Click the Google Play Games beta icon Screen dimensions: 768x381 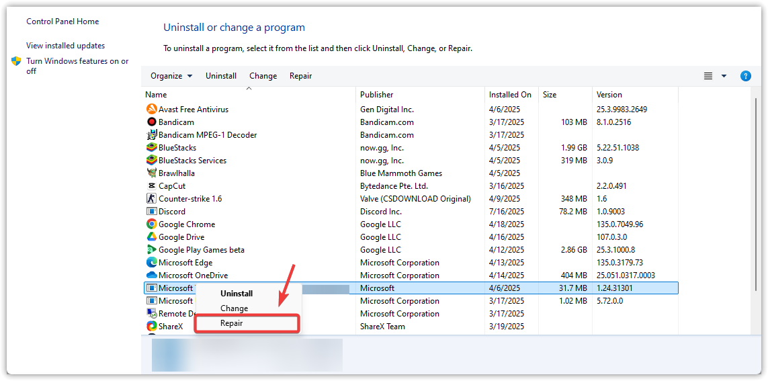151,249
